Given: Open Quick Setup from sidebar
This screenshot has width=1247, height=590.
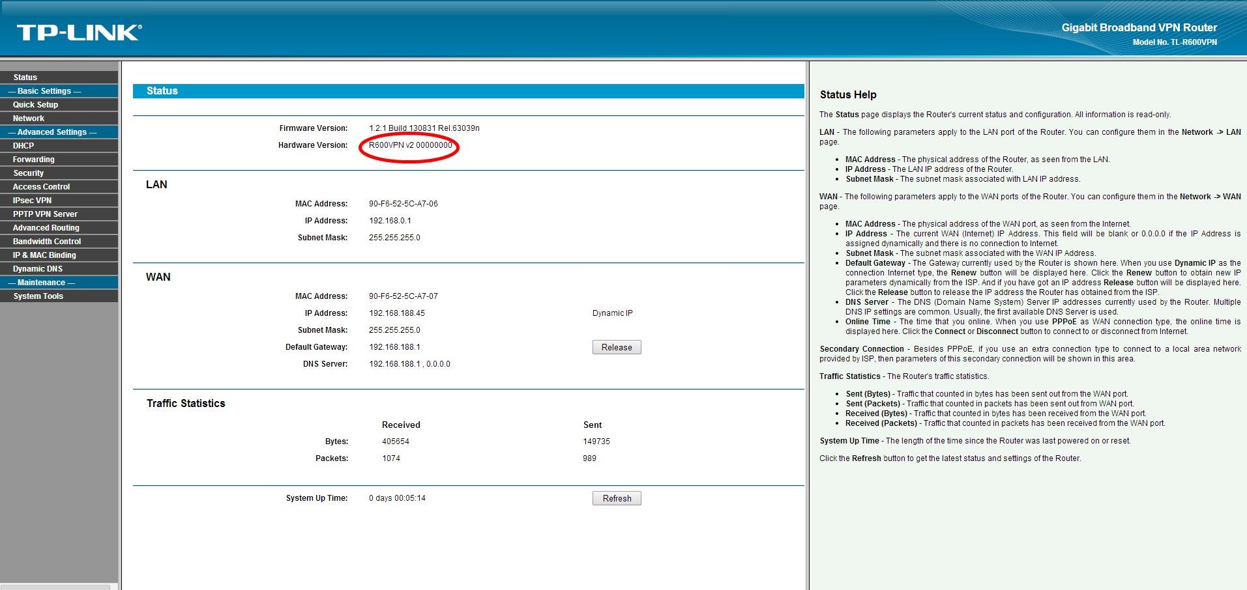Looking at the screenshot, I should pos(59,104).
